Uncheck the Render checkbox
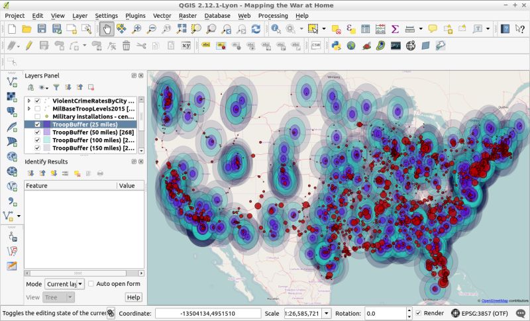The width and height of the screenshot is (530, 321). pyautogui.click(x=419, y=313)
